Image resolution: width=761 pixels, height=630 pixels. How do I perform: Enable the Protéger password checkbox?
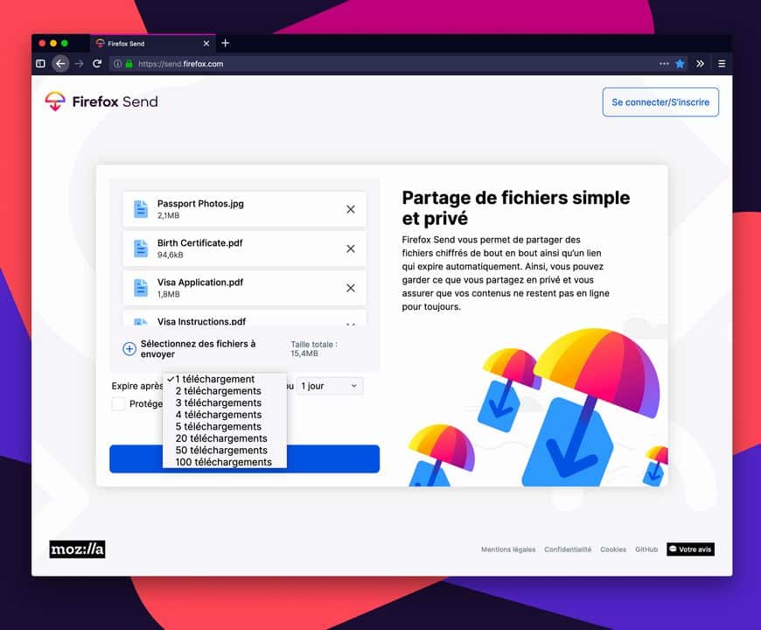[118, 403]
